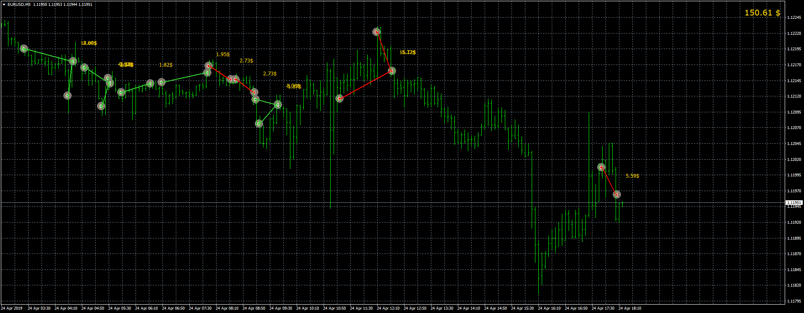The image size is (804, 313).
Task: Click time axis label 24 Apr 06:50
Action: tap(173, 308)
